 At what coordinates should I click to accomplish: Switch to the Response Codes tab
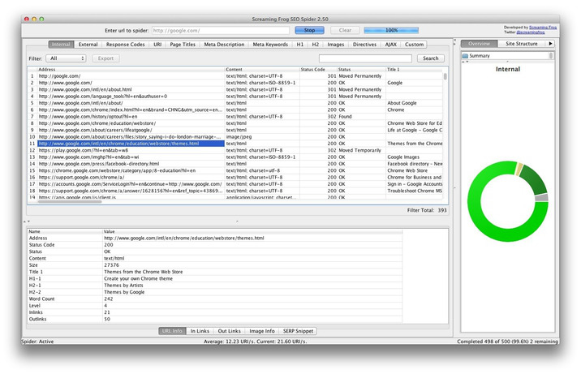click(x=124, y=44)
